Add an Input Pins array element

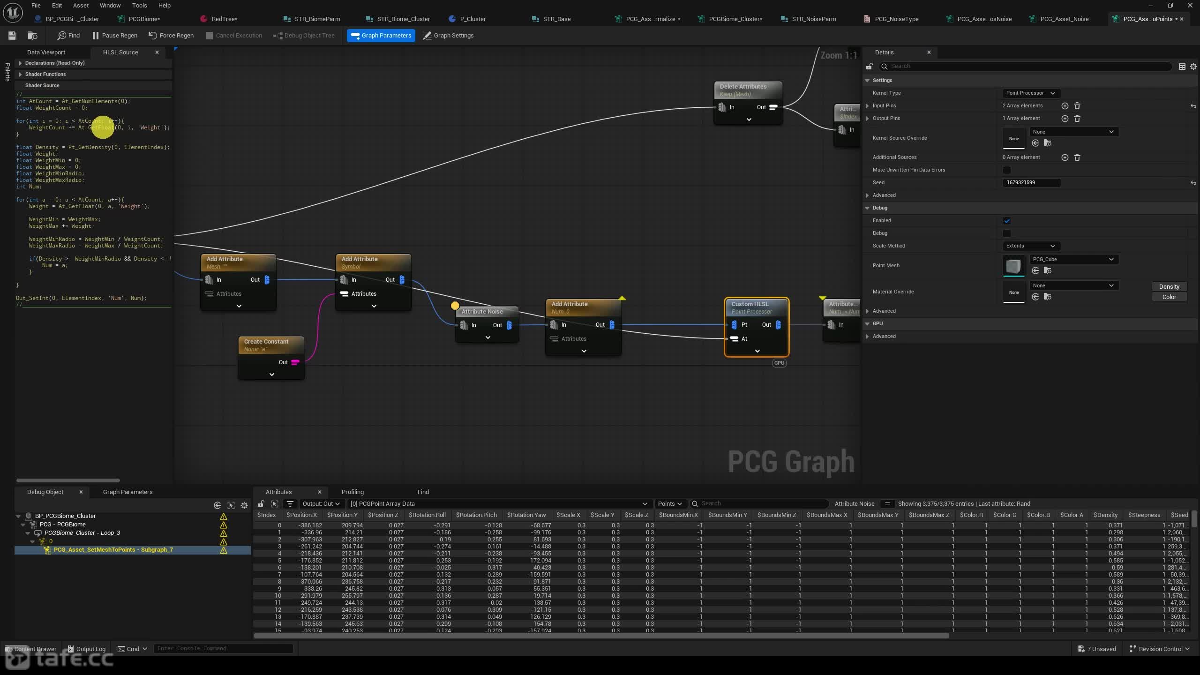(x=1065, y=106)
